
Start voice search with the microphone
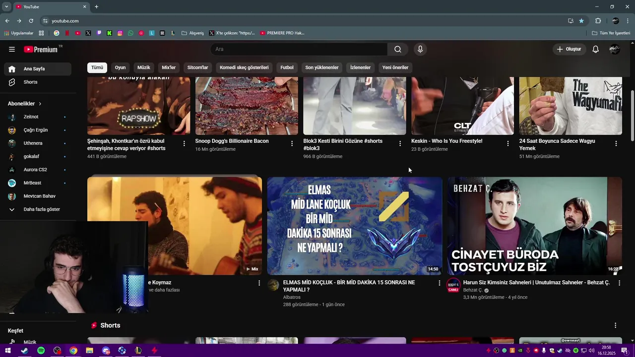point(420,49)
